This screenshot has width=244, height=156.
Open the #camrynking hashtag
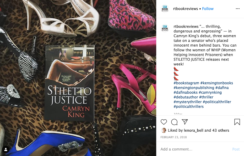pyautogui.click(x=210, y=92)
